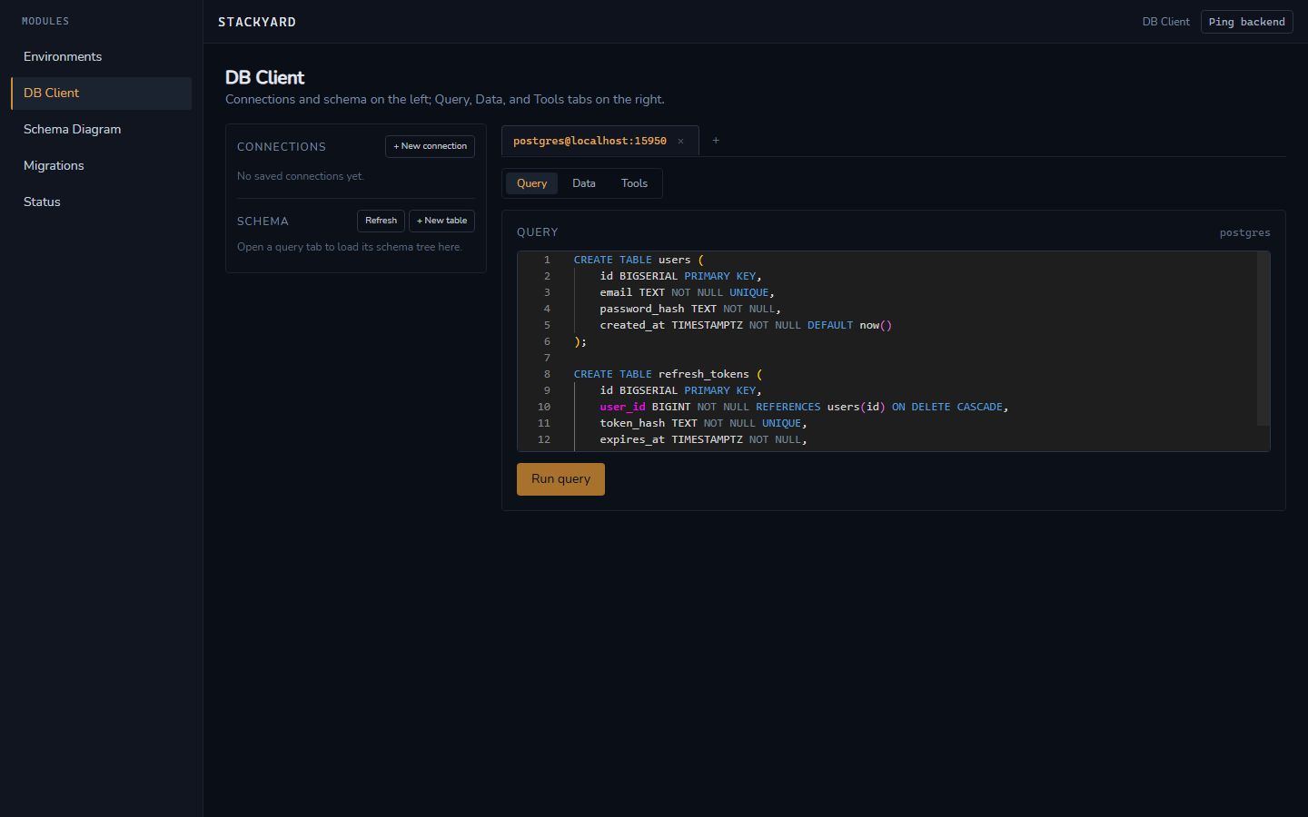This screenshot has height=817, width=1308.
Task: Open the Status module
Action: click(x=102, y=202)
